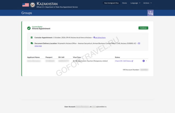Open Check DS-160 Status link
Screen dimensions: 175x113
click(123, 61)
